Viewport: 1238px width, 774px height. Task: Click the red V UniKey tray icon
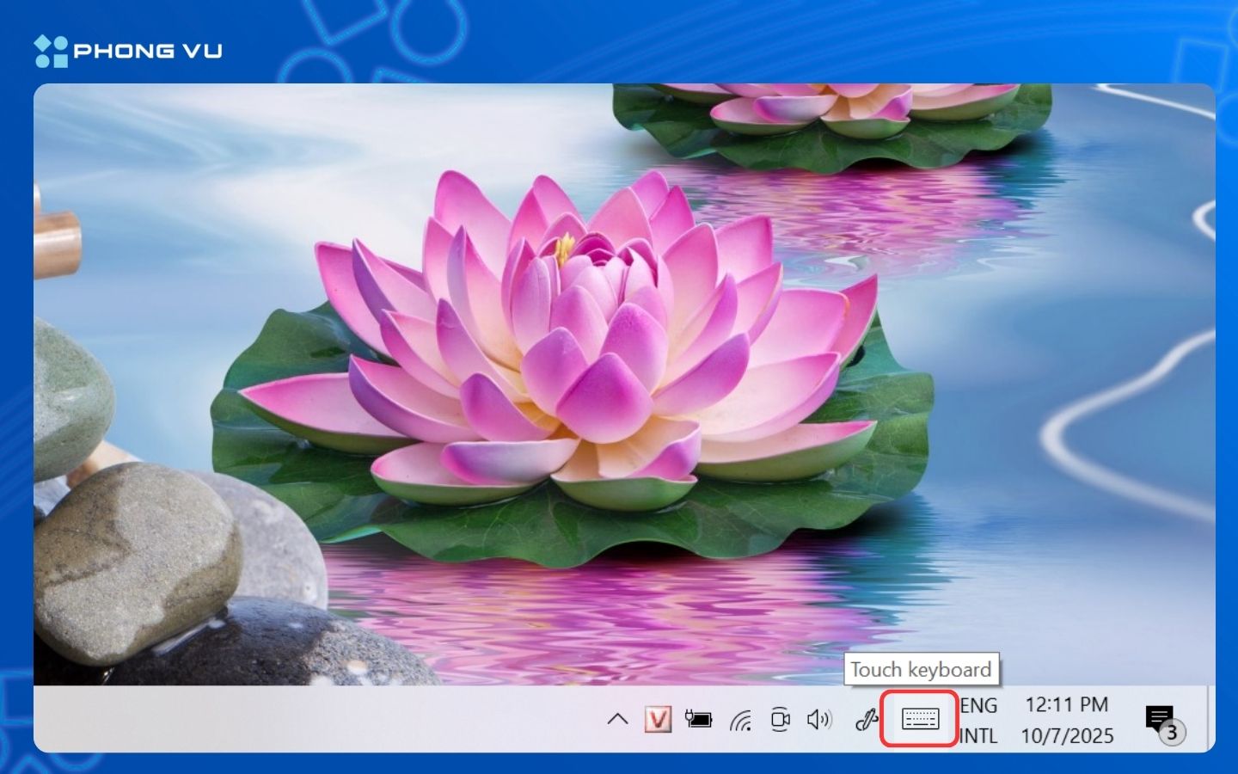coord(658,719)
